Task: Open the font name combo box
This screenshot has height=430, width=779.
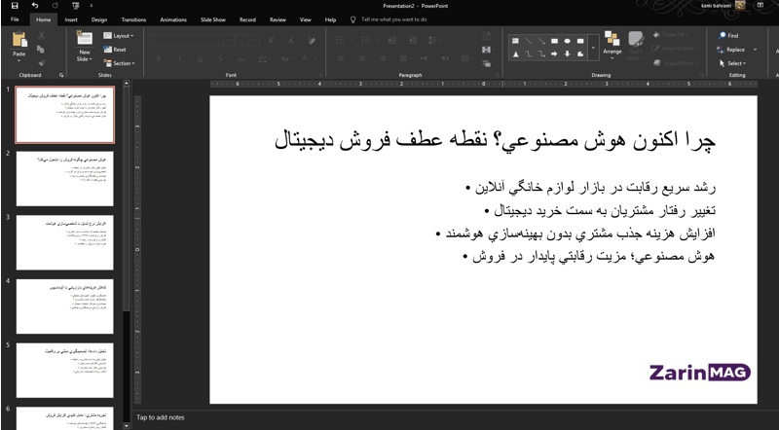Action: tap(191, 40)
